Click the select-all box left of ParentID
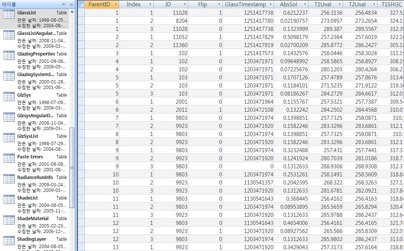The image size is (404, 251). pos(81,4)
